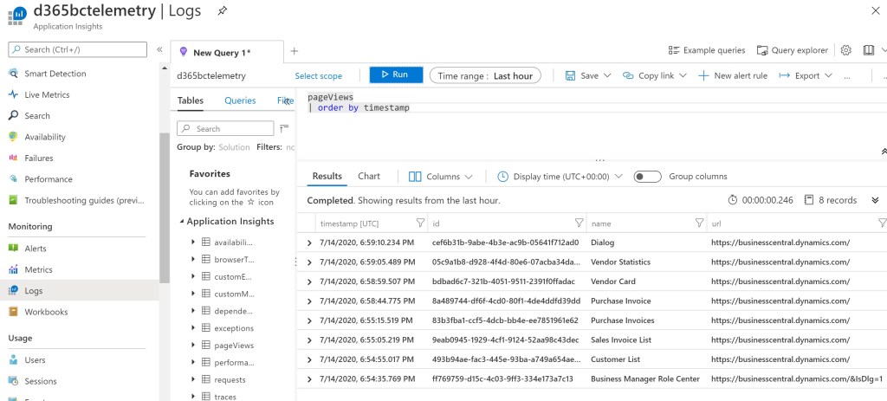Collapse the left navigation menu
The width and height of the screenshot is (887, 401).
pyautogui.click(x=159, y=50)
